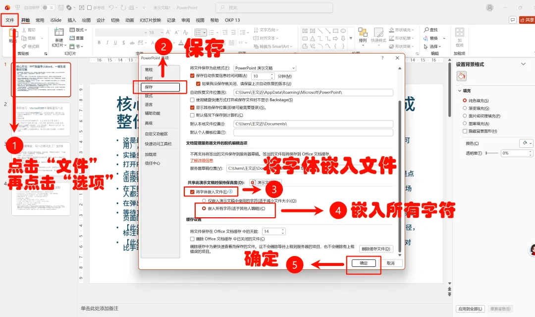Click the 重置 reset layout icon
Screen dimensions: 535x317
coord(72,38)
